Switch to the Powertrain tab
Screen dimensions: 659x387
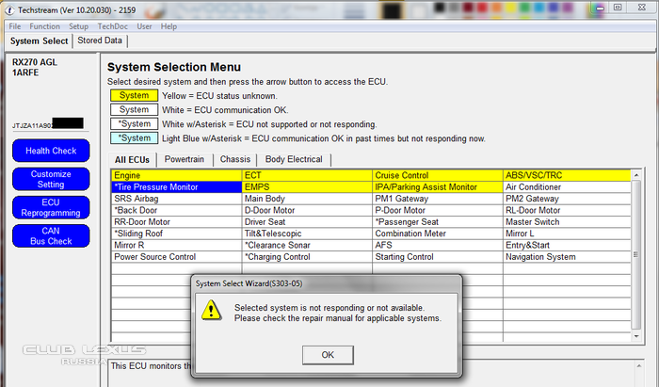click(184, 159)
